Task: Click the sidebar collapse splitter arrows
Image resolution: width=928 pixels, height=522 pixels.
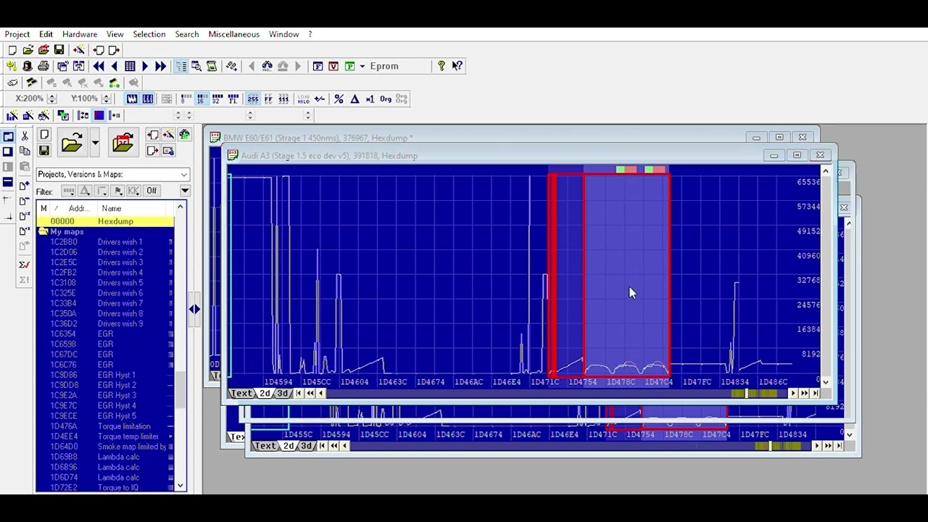Action: (194, 310)
